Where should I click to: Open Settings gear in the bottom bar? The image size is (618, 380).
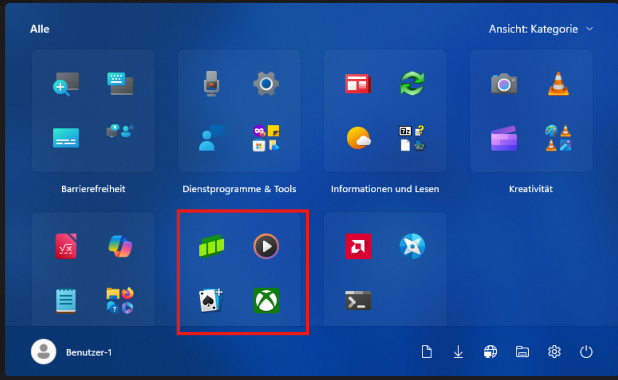[x=554, y=352]
